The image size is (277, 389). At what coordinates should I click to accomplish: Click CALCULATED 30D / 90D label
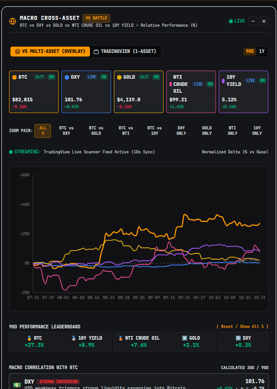click(x=244, y=367)
